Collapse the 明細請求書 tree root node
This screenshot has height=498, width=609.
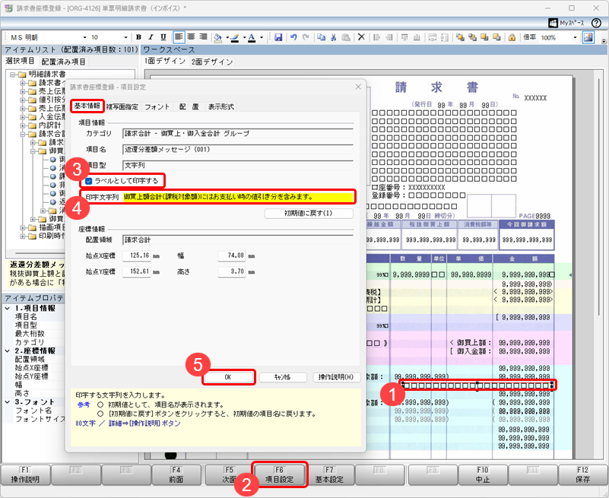[13, 75]
